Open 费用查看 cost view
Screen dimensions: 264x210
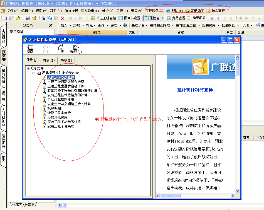pyautogui.click(x=176, y=18)
